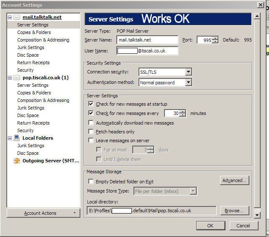The width and height of the screenshot is (269, 237).
Task: Open Disc Space under mail.talktalk.net
Action: click(28, 55)
